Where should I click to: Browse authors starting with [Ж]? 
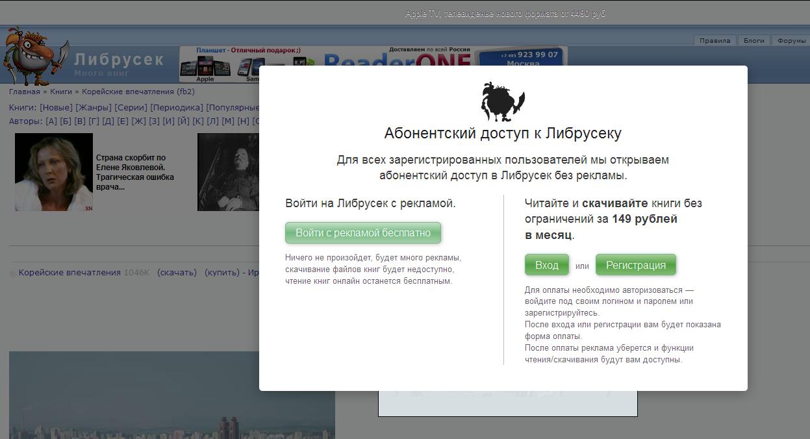click(x=138, y=121)
